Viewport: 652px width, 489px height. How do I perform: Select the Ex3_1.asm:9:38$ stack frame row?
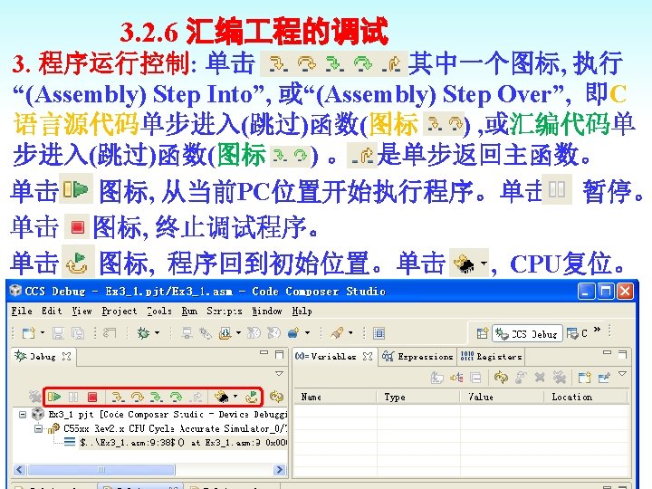click(175, 443)
